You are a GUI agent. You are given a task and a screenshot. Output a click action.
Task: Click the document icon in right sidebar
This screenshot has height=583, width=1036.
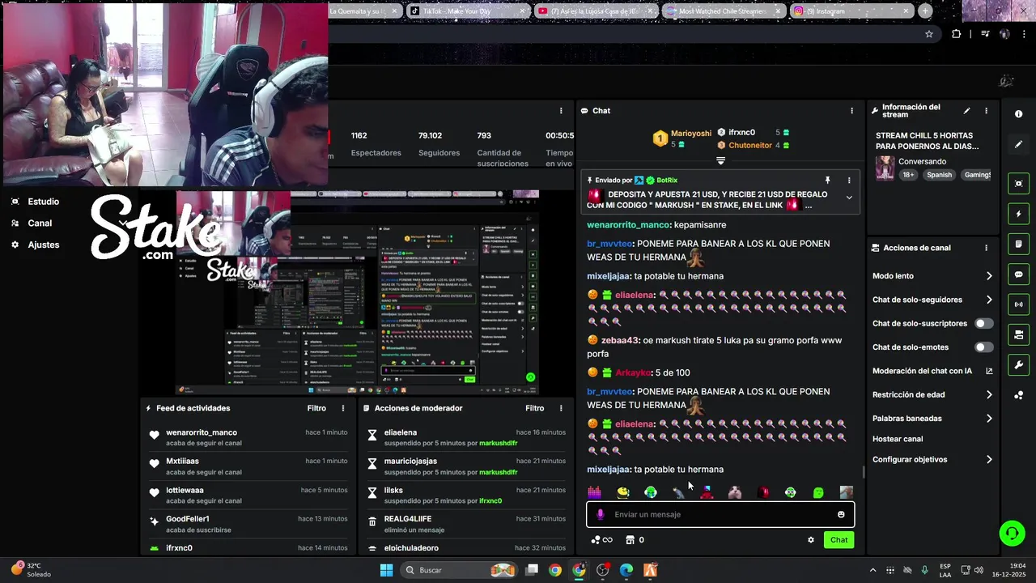tap(1018, 244)
